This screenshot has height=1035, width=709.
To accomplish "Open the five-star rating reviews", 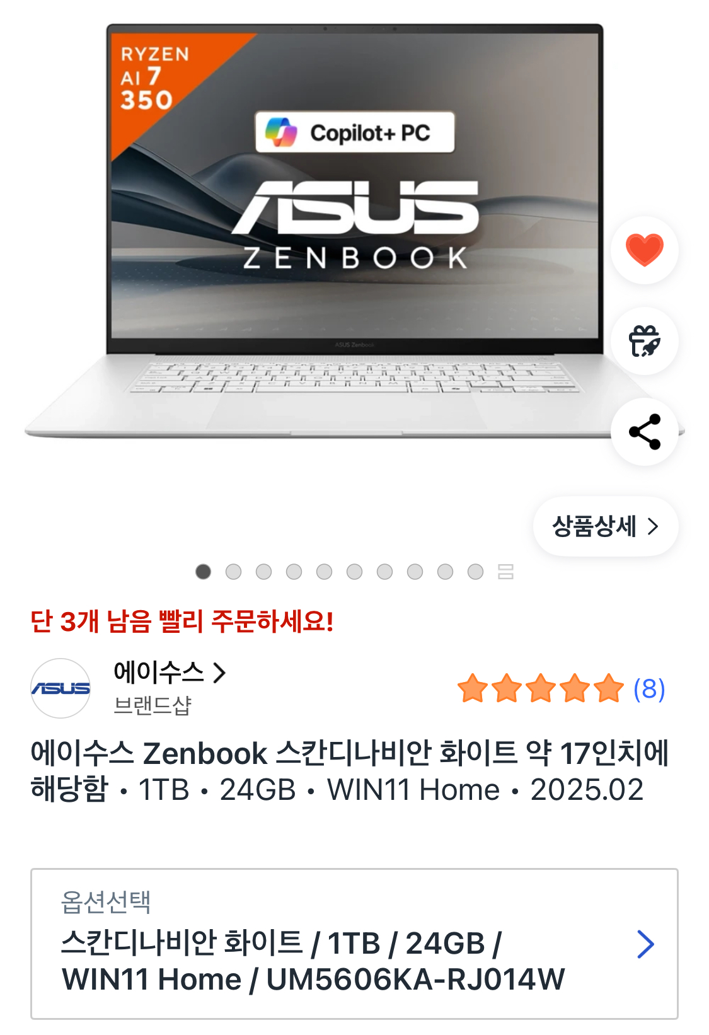I will tap(541, 688).
